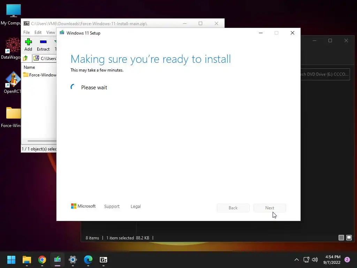Close the Windows 11 Setup window
The image size is (357, 268).
[x=293, y=33]
